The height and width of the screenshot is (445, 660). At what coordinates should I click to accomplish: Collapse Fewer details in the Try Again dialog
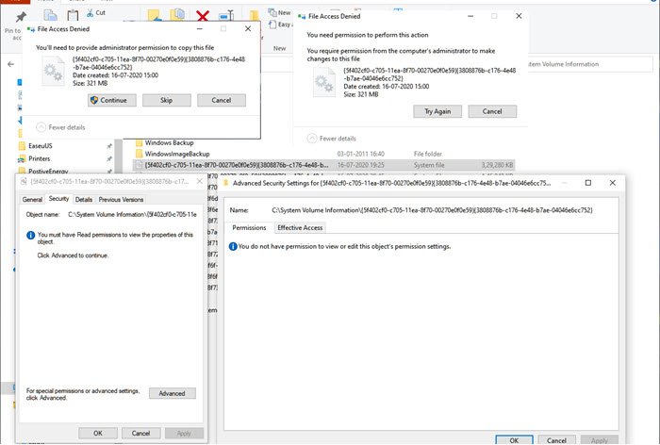pyautogui.click(x=332, y=138)
